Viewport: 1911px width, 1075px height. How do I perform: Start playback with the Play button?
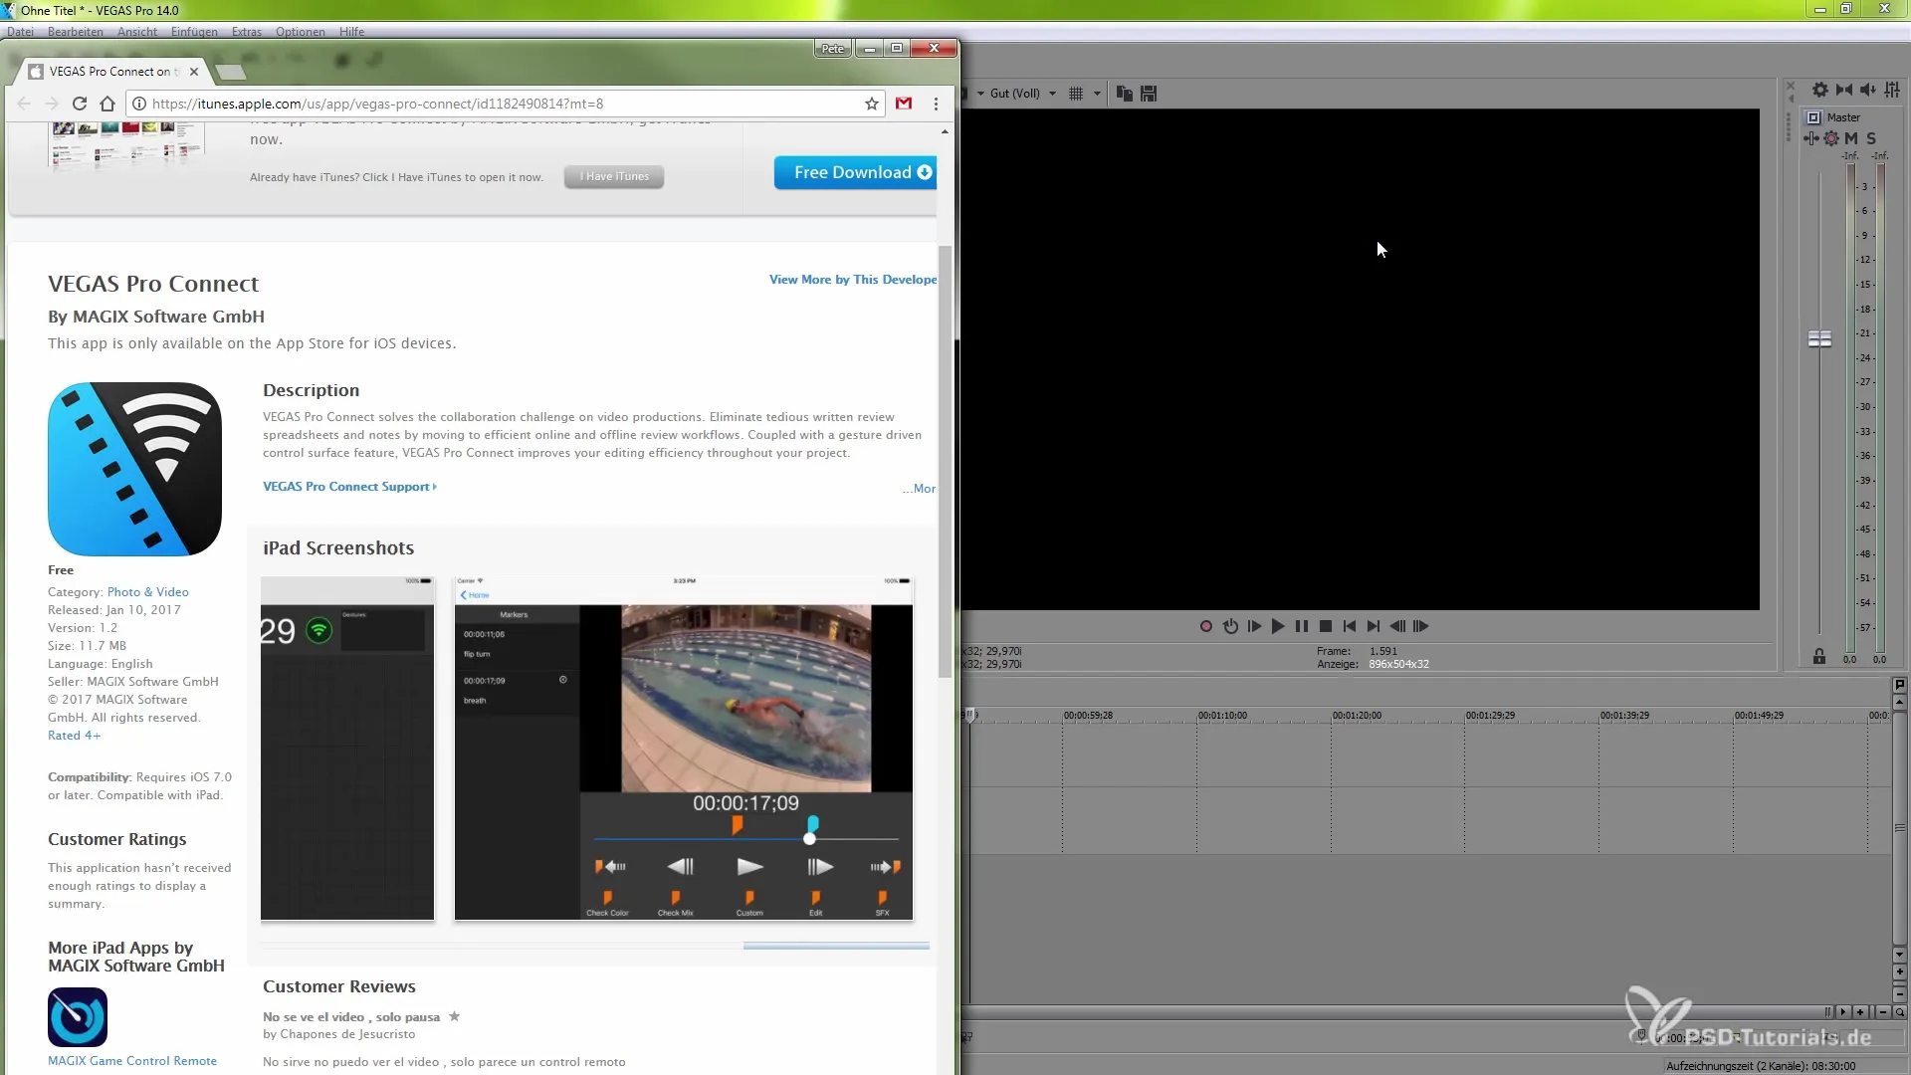[x=1278, y=626]
